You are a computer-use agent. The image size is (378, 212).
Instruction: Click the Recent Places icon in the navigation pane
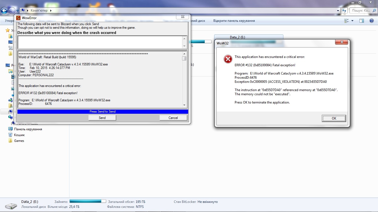(11, 48)
